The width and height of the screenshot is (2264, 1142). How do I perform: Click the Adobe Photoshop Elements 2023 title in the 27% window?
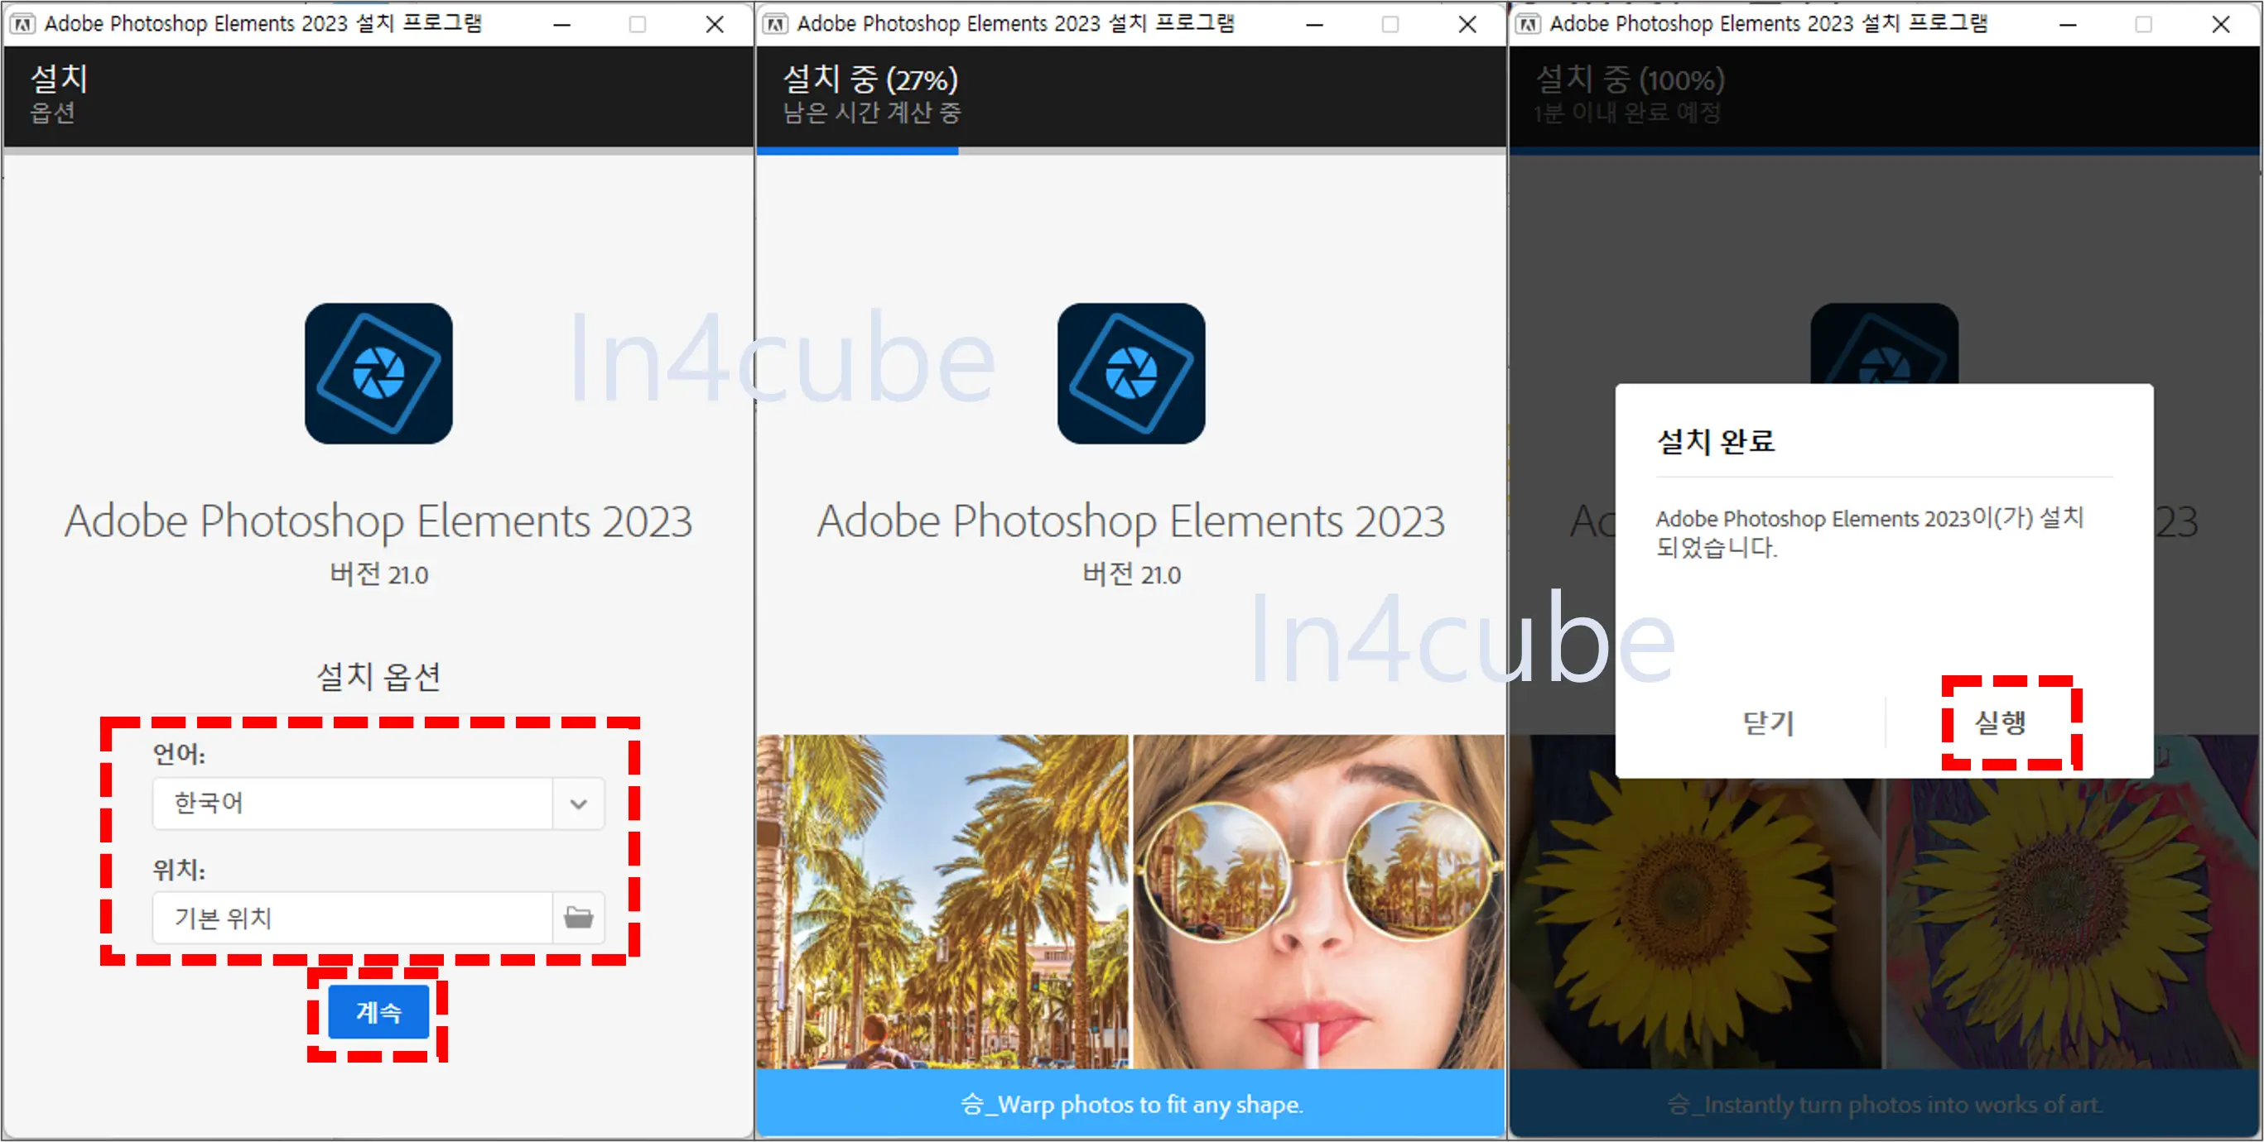(x=1131, y=522)
